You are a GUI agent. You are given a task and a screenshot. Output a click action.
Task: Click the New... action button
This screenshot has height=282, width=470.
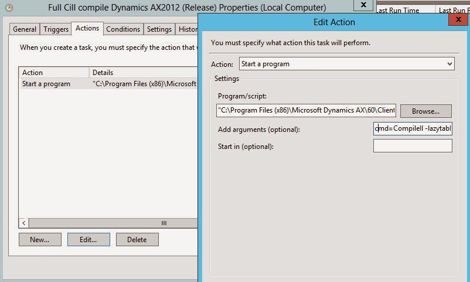40,239
